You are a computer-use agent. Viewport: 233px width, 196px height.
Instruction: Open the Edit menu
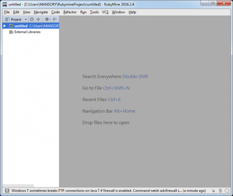[x=16, y=12]
